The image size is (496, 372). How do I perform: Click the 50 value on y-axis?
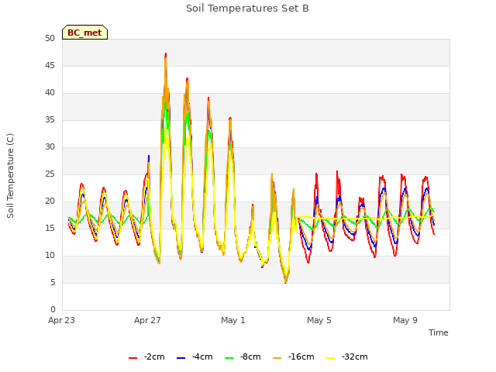point(50,39)
